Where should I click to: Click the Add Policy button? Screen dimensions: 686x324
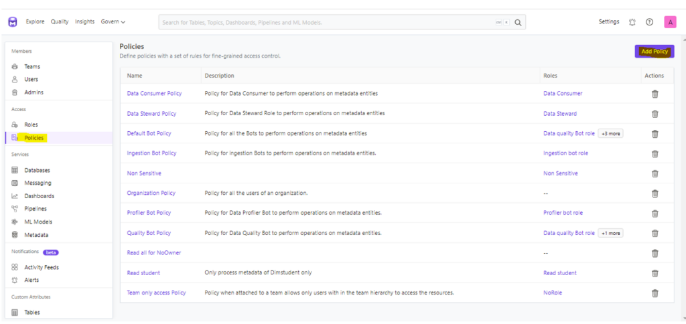(654, 52)
